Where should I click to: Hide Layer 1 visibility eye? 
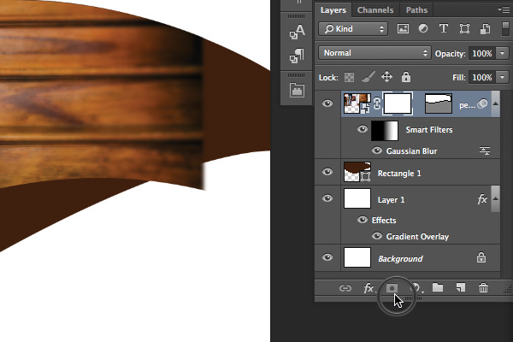coord(327,198)
